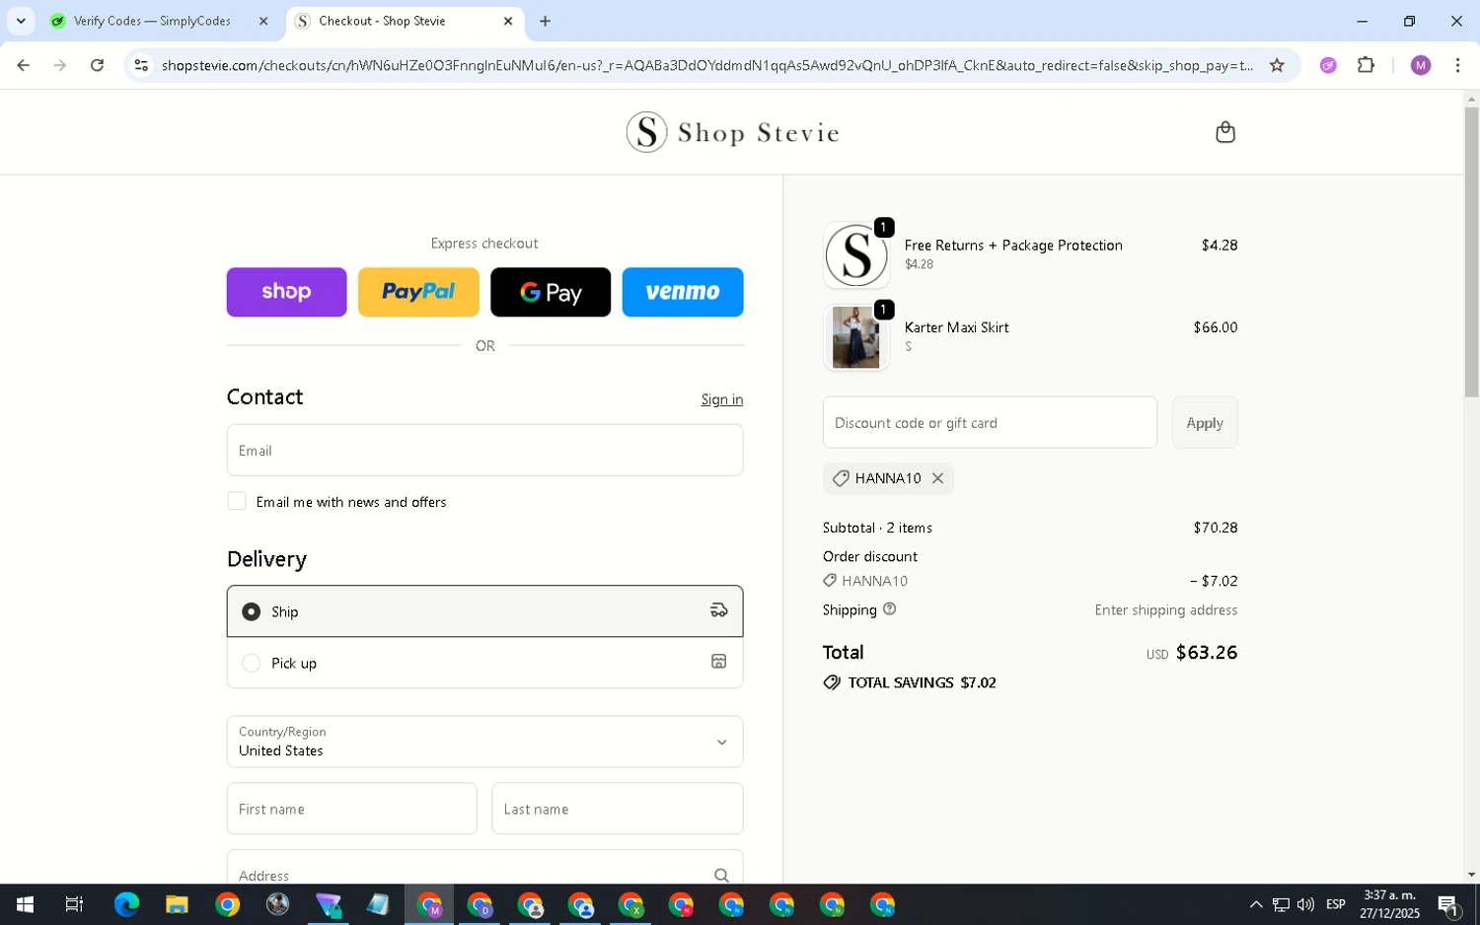
Task: Focus the Discount code or gift card field
Action: pyautogui.click(x=990, y=422)
